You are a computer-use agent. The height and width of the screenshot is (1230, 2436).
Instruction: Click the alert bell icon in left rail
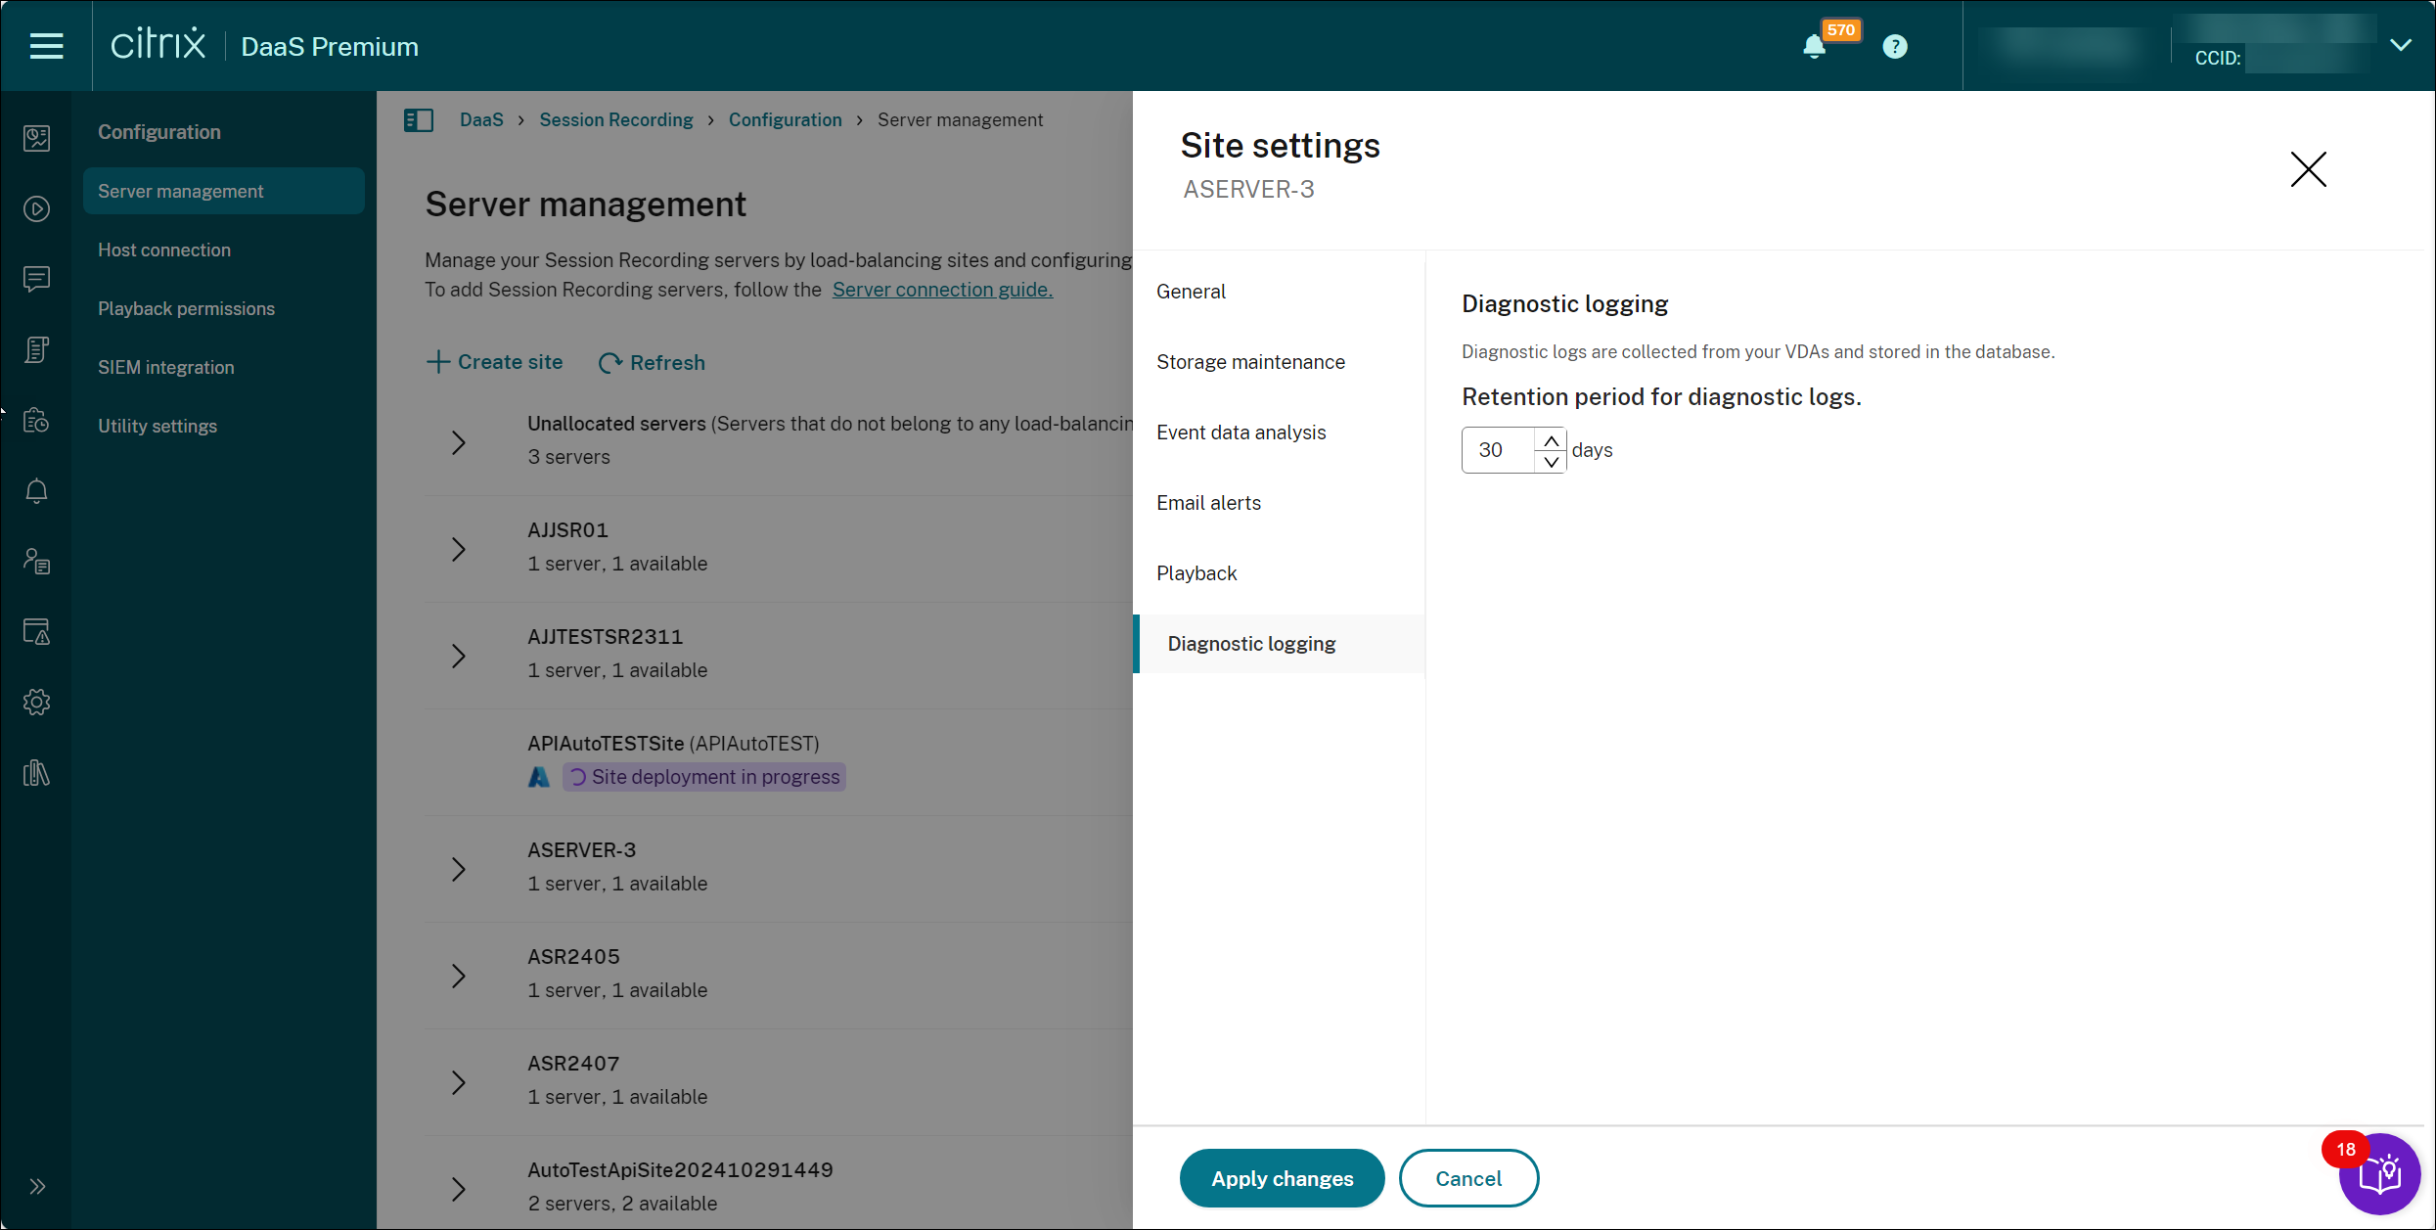[36, 490]
